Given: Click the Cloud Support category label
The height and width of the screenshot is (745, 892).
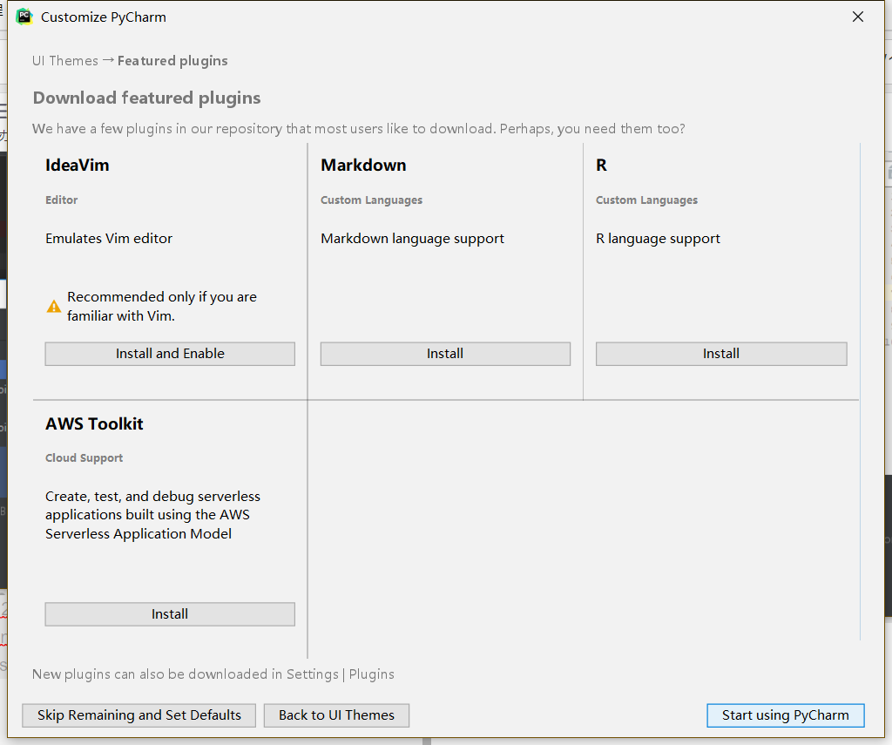Looking at the screenshot, I should click(x=84, y=457).
